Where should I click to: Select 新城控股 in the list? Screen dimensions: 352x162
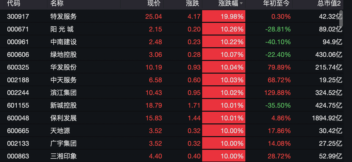click(63, 105)
